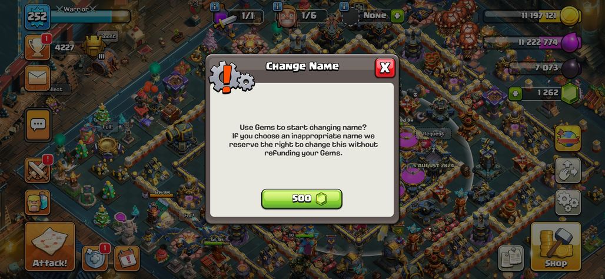Open the settings gears icon
The height and width of the screenshot is (279, 605).
(x=568, y=202)
